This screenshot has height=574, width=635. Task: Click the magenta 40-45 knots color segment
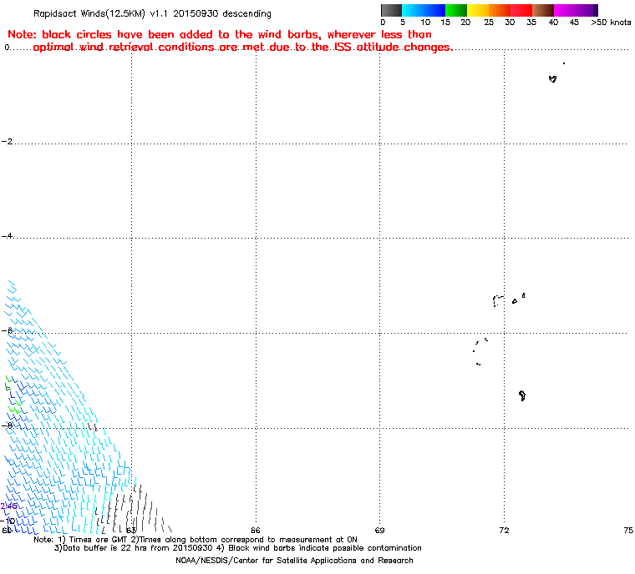pyautogui.click(x=565, y=10)
